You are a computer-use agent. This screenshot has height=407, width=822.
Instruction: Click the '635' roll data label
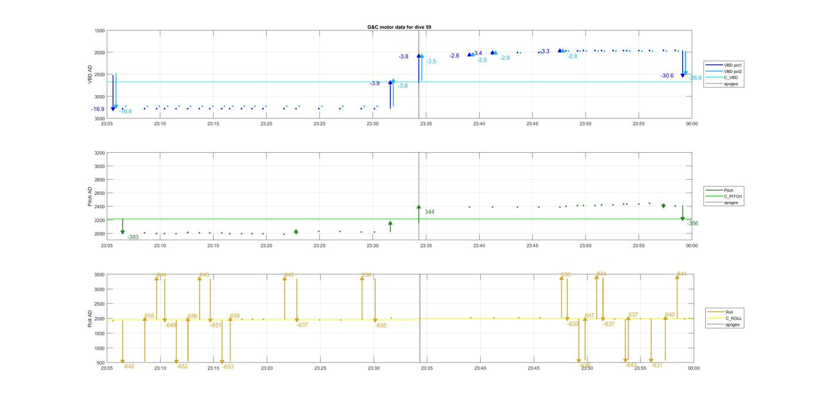coord(566,275)
